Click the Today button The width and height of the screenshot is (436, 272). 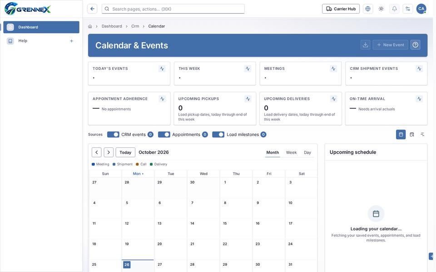point(125,152)
